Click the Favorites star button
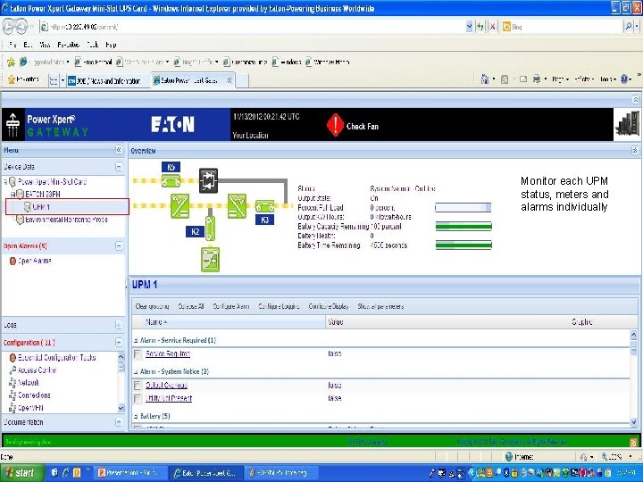Viewport: 643px width, 482px height. point(23,79)
